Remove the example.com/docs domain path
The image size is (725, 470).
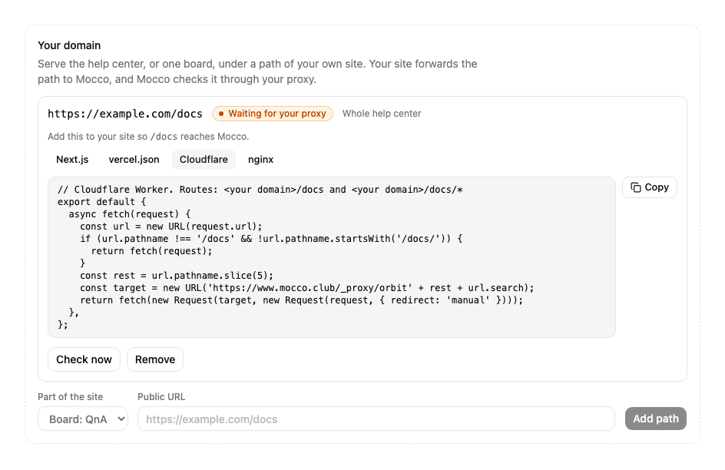pyautogui.click(x=155, y=359)
